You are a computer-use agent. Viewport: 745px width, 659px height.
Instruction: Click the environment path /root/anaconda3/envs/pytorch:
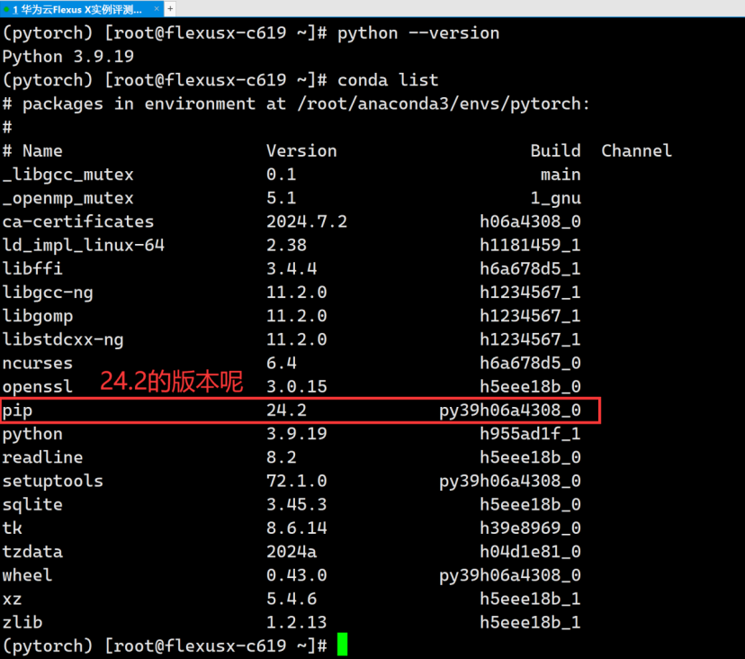pyautogui.click(x=444, y=104)
